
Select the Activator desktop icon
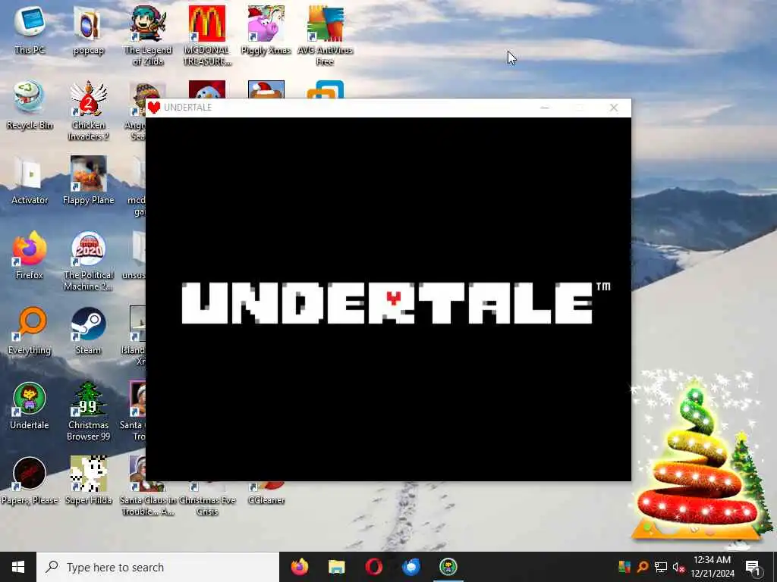(30, 180)
